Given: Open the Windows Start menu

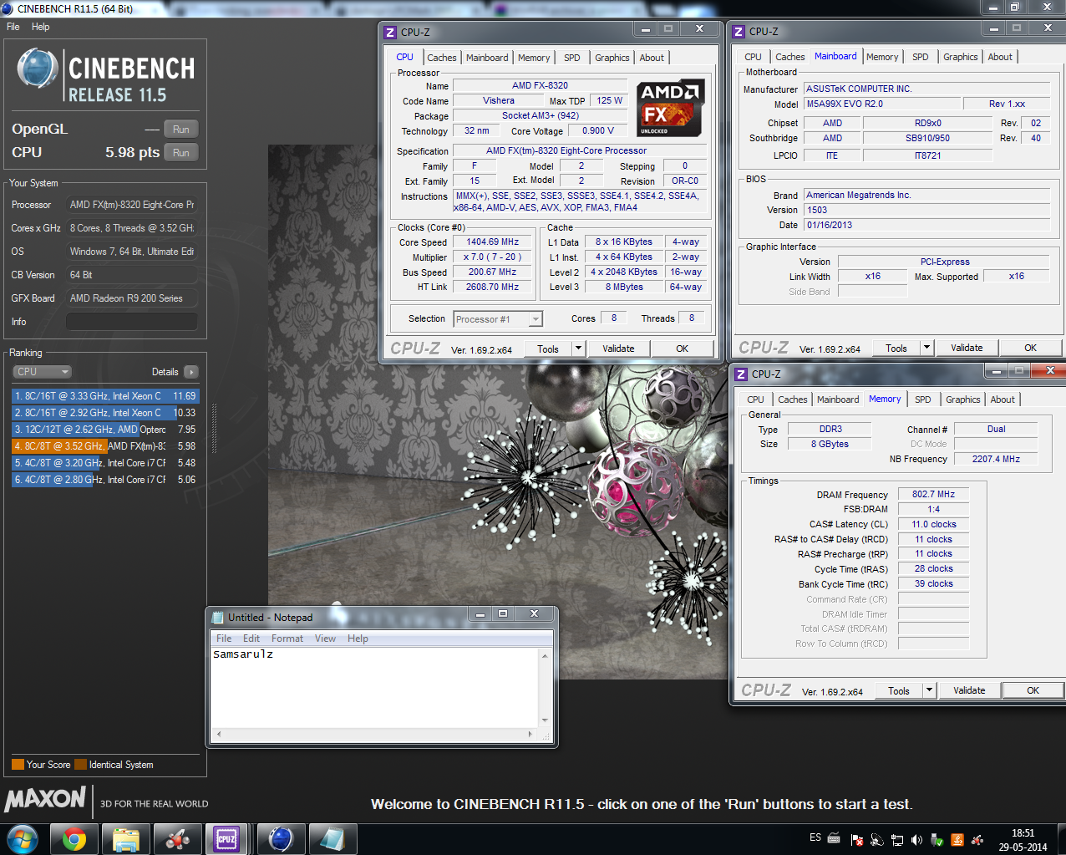Looking at the screenshot, I should tap(22, 839).
